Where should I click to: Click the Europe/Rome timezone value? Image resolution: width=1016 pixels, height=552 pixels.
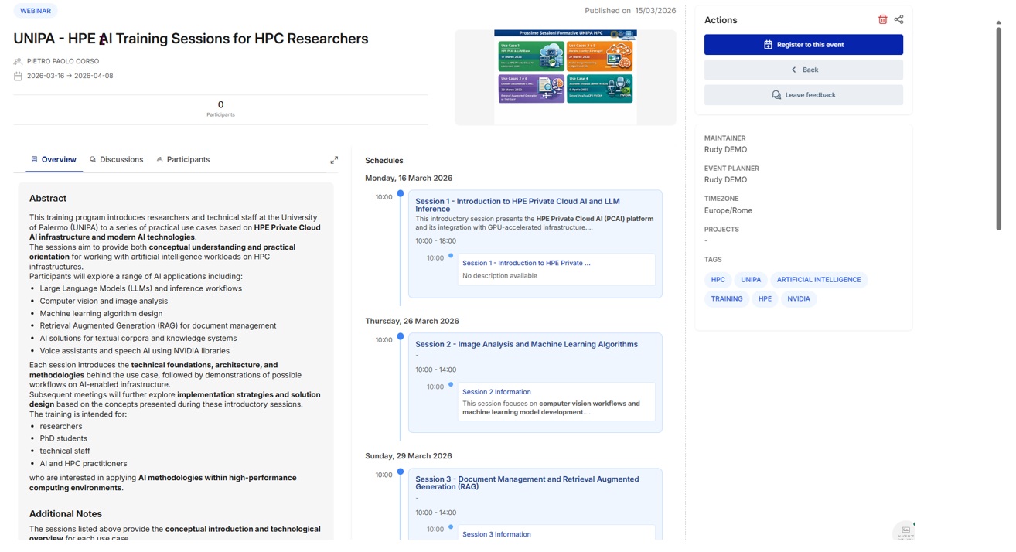(x=728, y=210)
